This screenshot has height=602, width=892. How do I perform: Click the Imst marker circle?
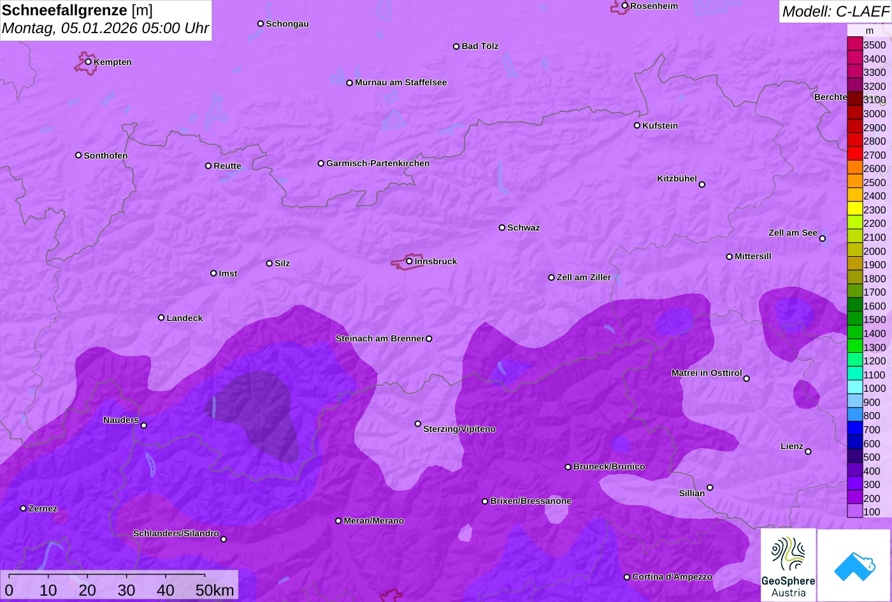click(x=213, y=273)
